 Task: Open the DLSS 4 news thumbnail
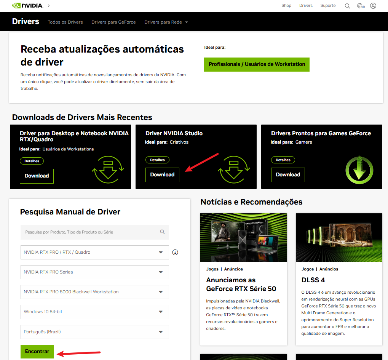pos(339,238)
